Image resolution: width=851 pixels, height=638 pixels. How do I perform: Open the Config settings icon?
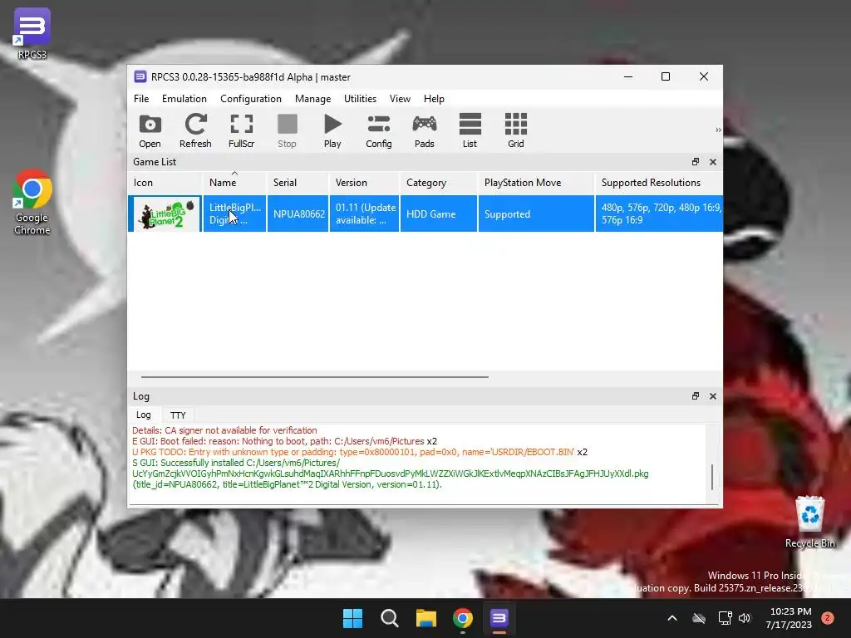point(378,130)
